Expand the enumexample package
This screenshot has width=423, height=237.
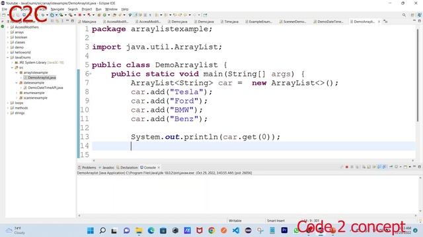coord(17,93)
